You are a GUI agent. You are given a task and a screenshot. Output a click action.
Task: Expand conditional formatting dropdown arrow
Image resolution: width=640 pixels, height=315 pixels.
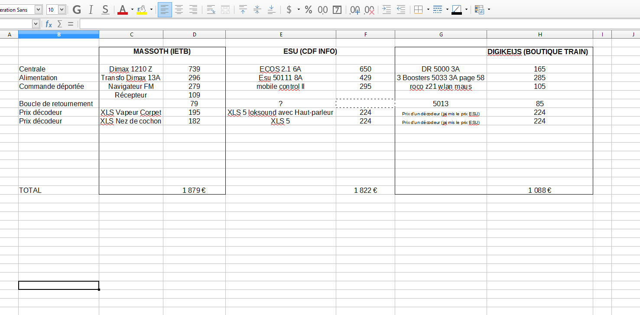coord(489,10)
